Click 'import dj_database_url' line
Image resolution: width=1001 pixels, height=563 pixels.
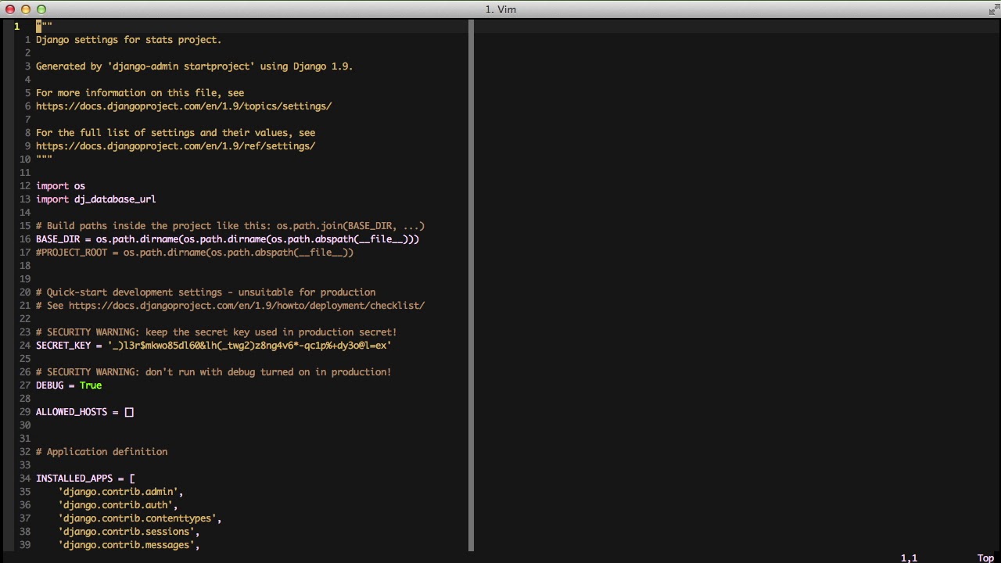coord(95,199)
